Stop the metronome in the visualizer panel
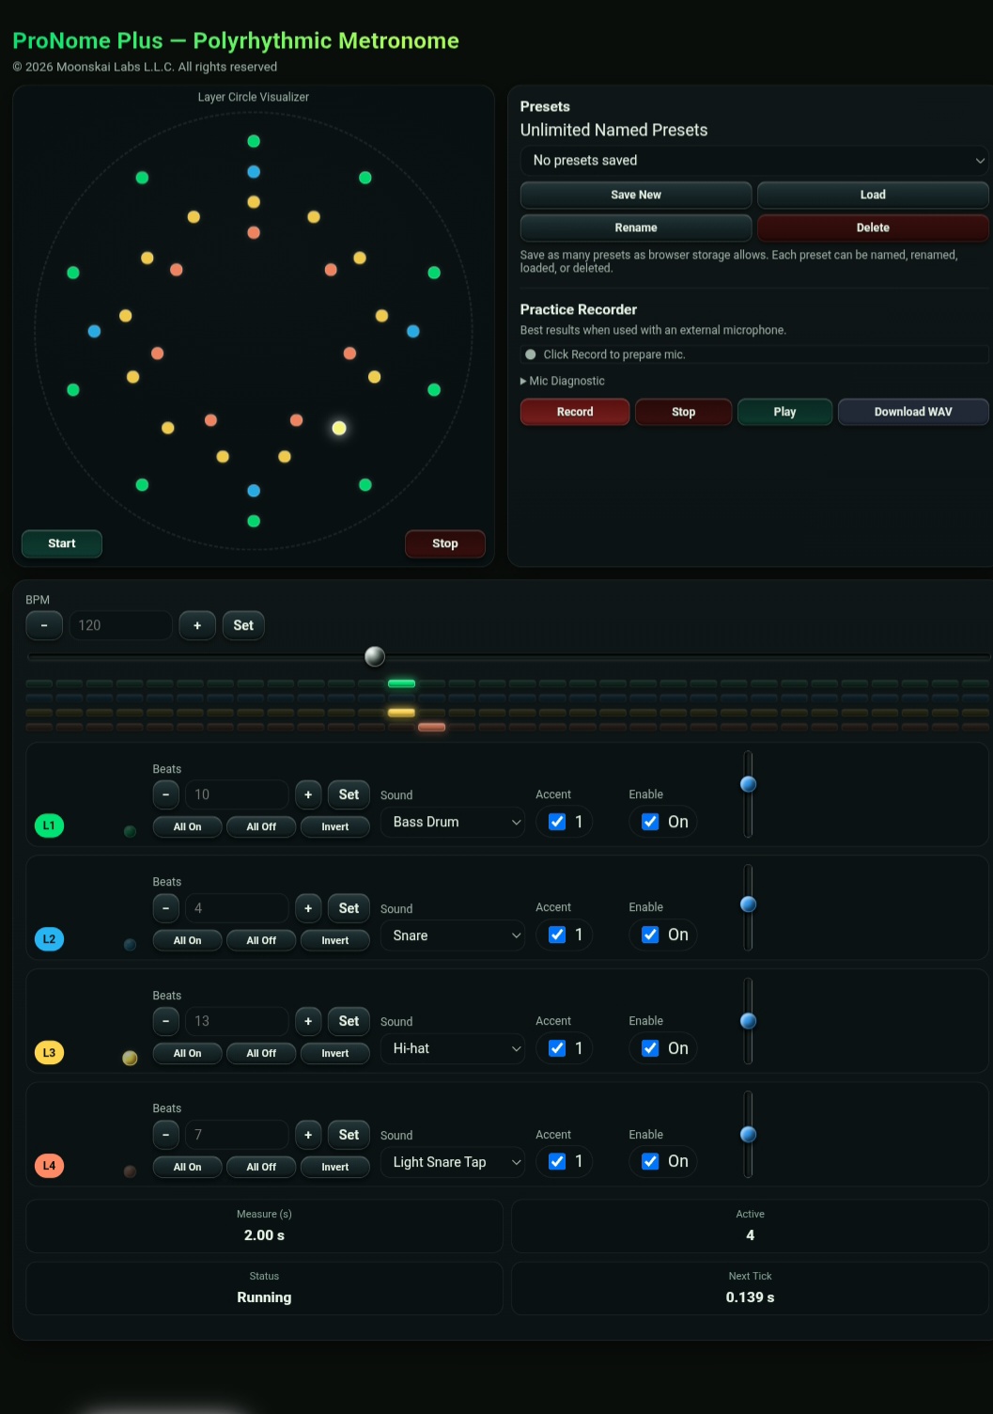The height and width of the screenshot is (1414, 993). [445, 543]
